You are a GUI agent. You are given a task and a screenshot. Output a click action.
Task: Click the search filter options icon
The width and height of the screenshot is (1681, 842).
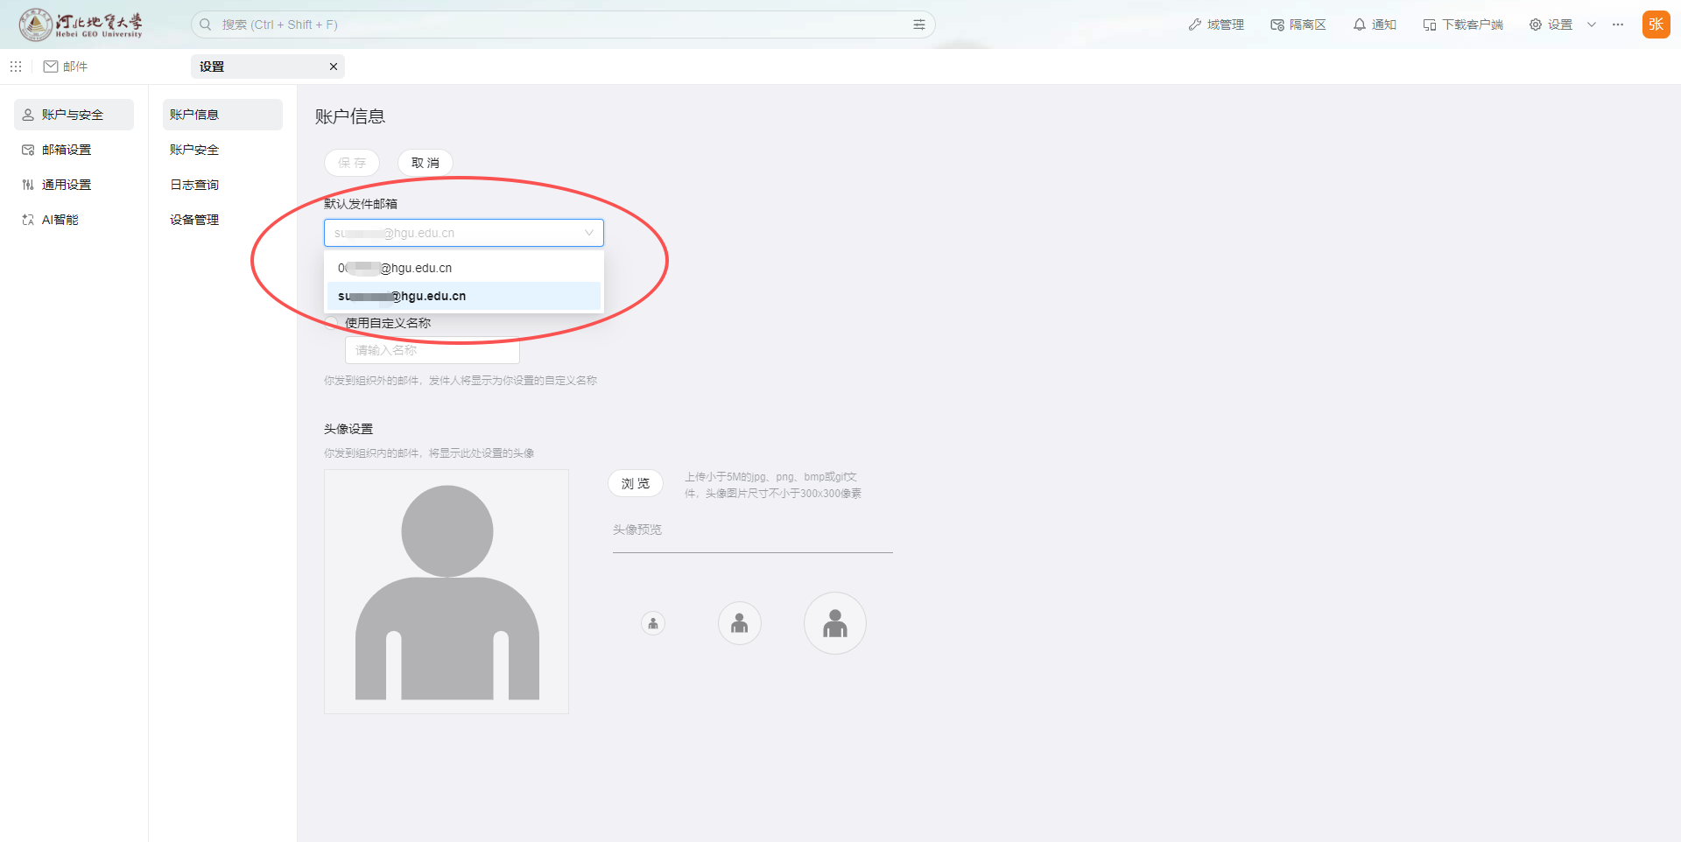pos(918,25)
